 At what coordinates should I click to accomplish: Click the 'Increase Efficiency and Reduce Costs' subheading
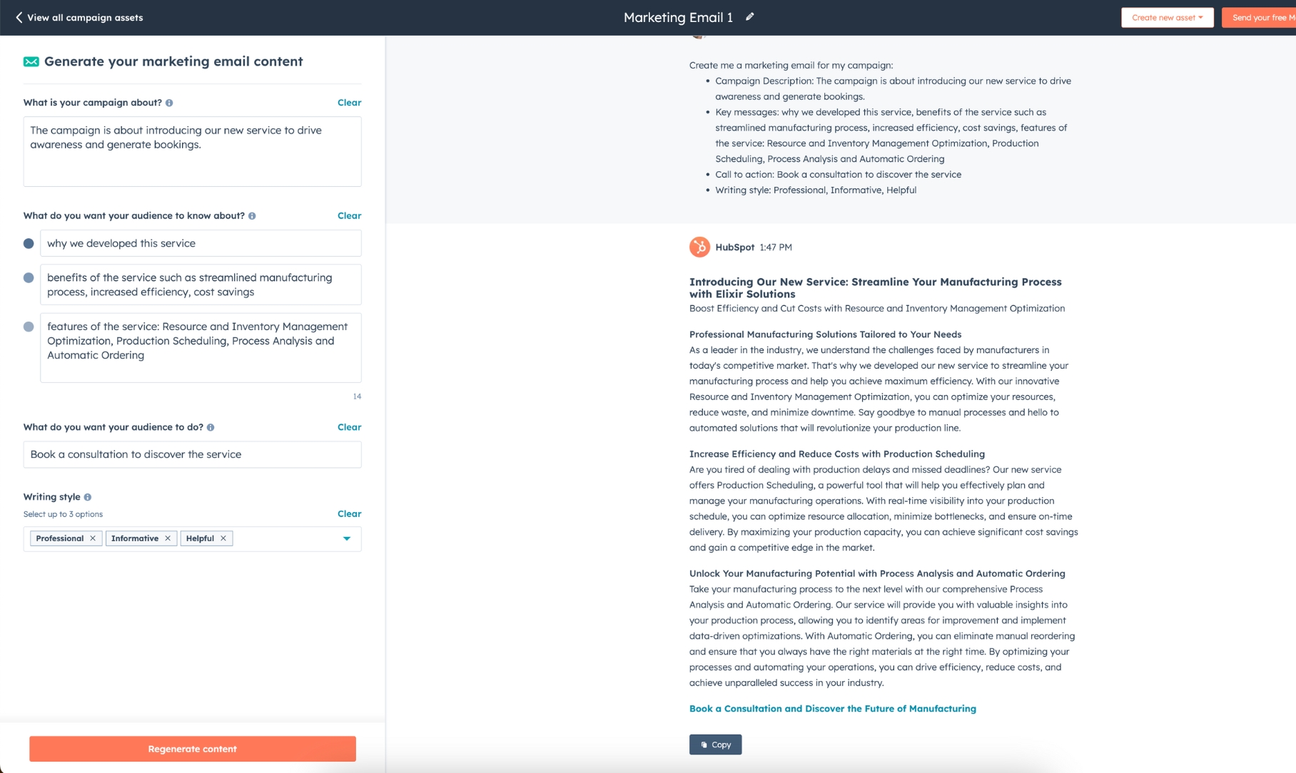pyautogui.click(x=836, y=454)
